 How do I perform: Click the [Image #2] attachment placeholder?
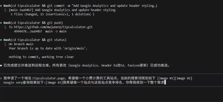click(x=183, y=78)
